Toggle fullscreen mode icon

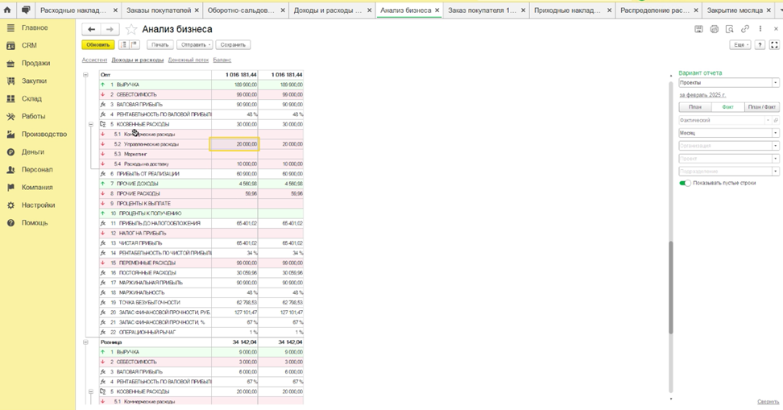(774, 45)
